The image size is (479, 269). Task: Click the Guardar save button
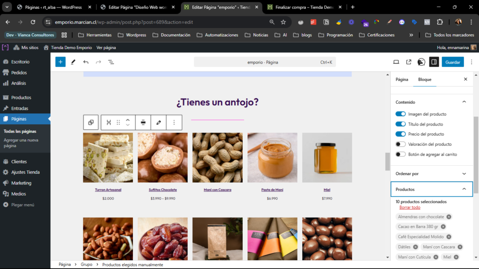pyautogui.click(x=452, y=62)
